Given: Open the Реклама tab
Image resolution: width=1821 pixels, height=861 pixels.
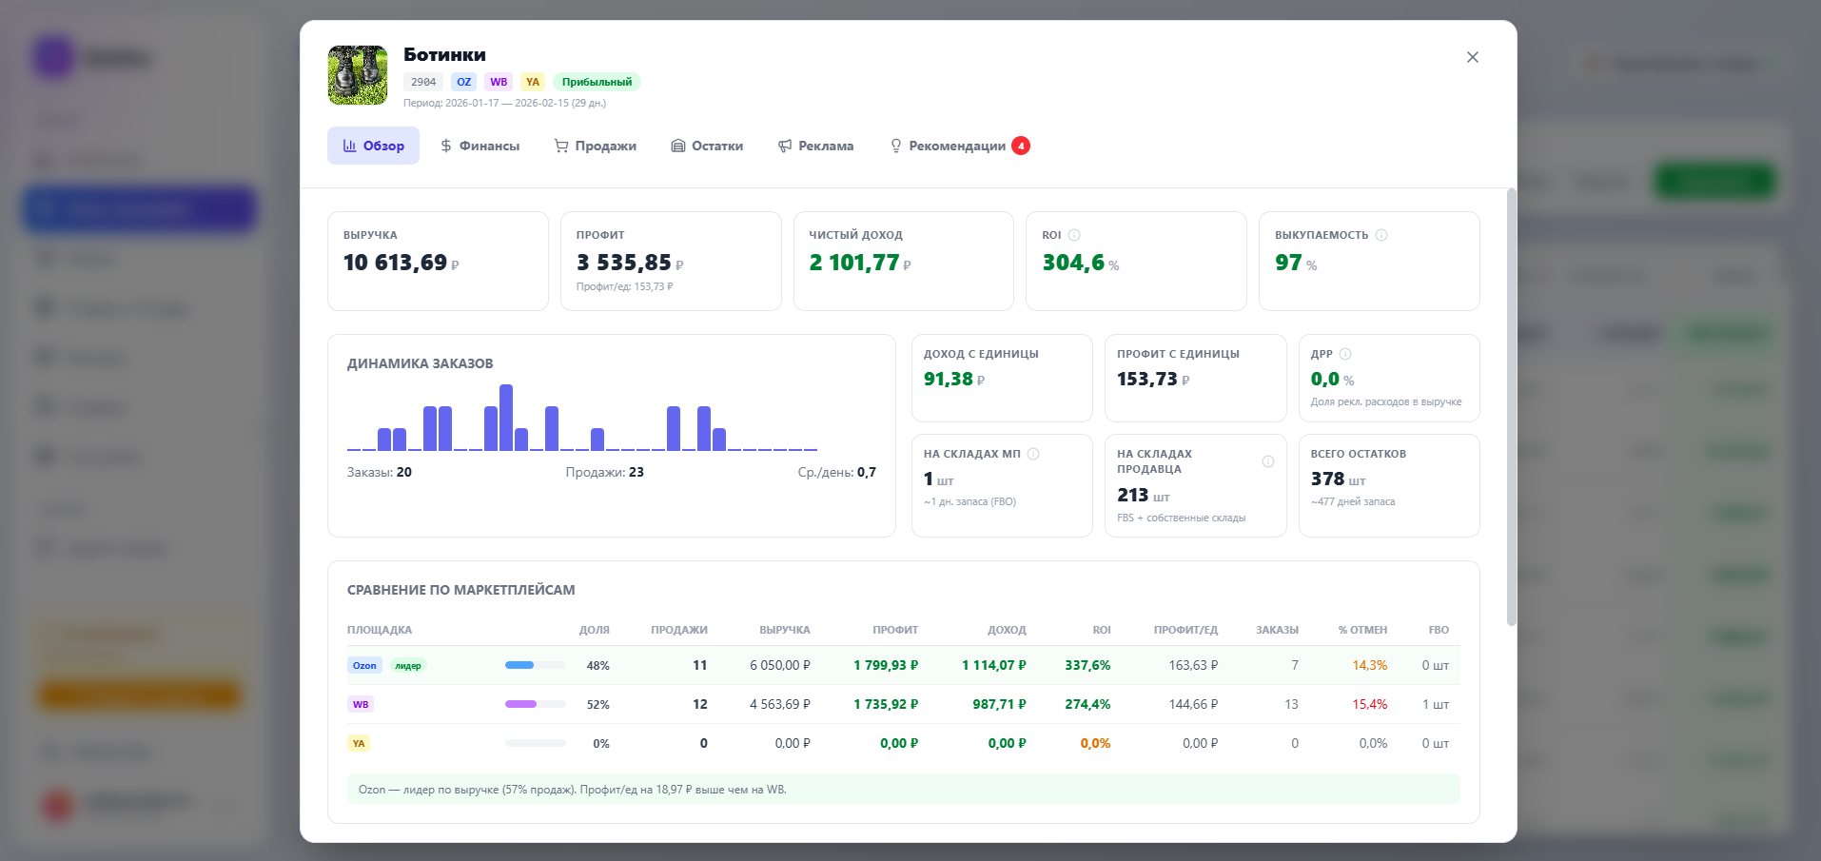Looking at the screenshot, I should coord(815,146).
